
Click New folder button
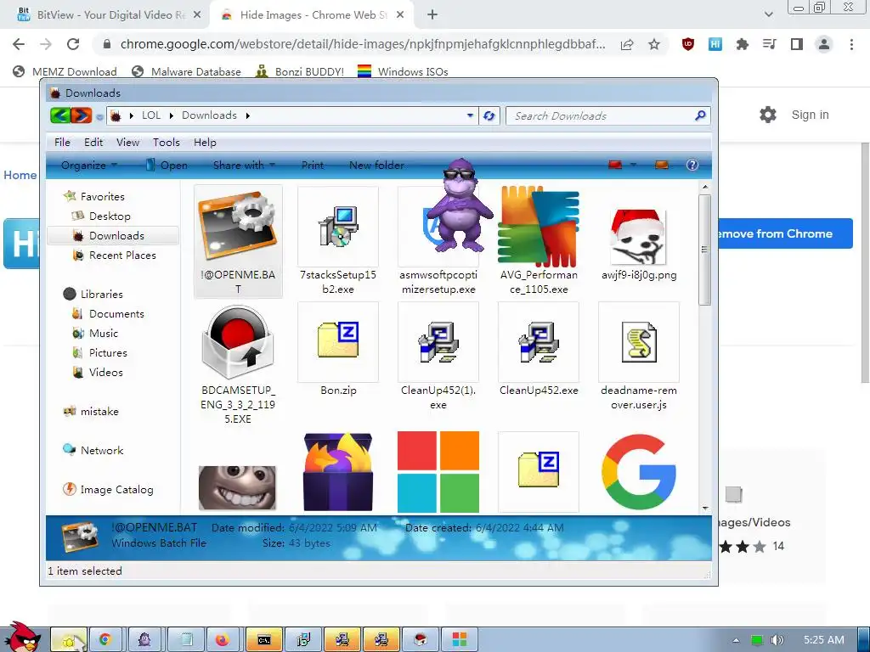(x=376, y=165)
